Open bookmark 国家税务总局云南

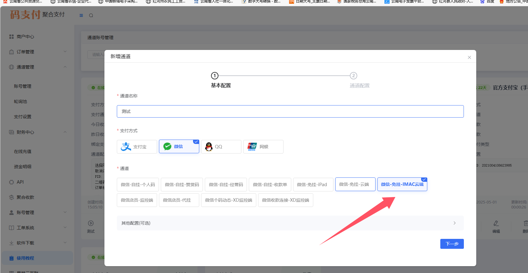click(x=357, y=2)
